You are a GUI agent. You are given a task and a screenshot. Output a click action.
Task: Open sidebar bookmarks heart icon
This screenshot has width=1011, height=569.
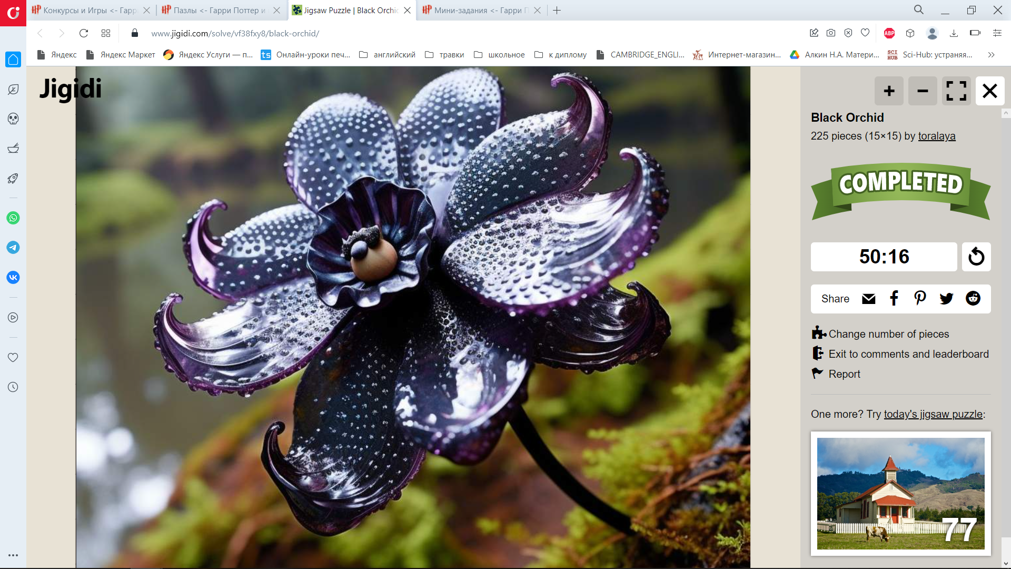[x=13, y=357]
